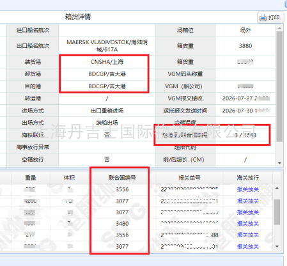Viewport: 287px width, 266px height.
Task: Click the VGM码头称重 label cell
Action: (185, 74)
